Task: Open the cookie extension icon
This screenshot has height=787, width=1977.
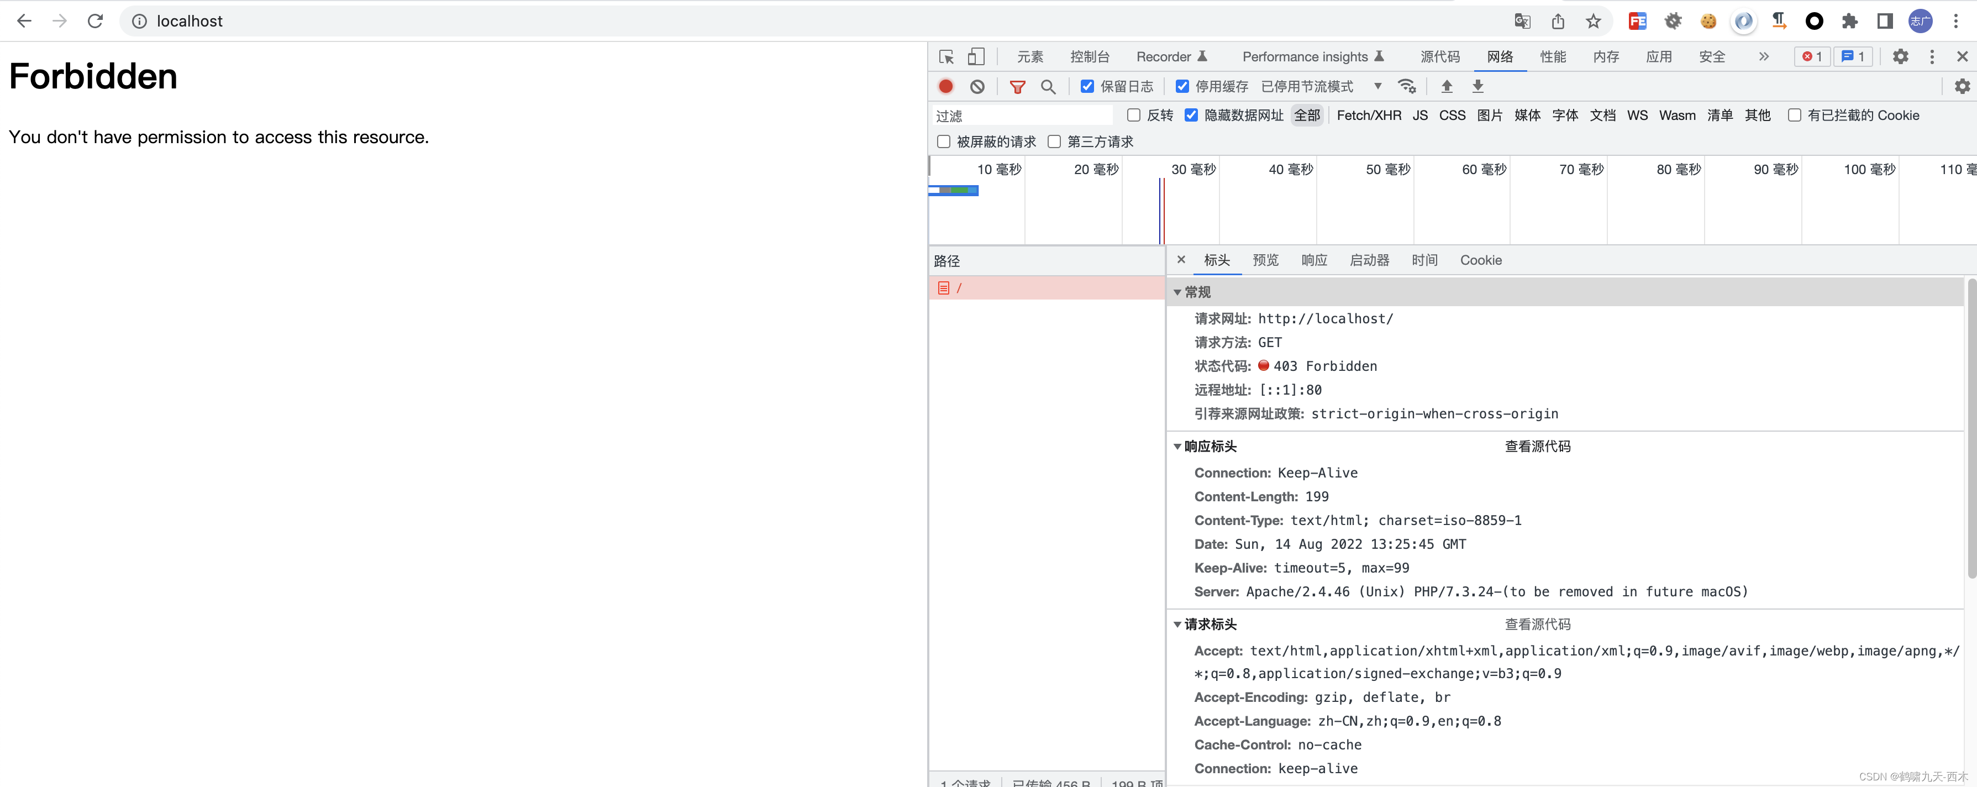Action: 1708,21
